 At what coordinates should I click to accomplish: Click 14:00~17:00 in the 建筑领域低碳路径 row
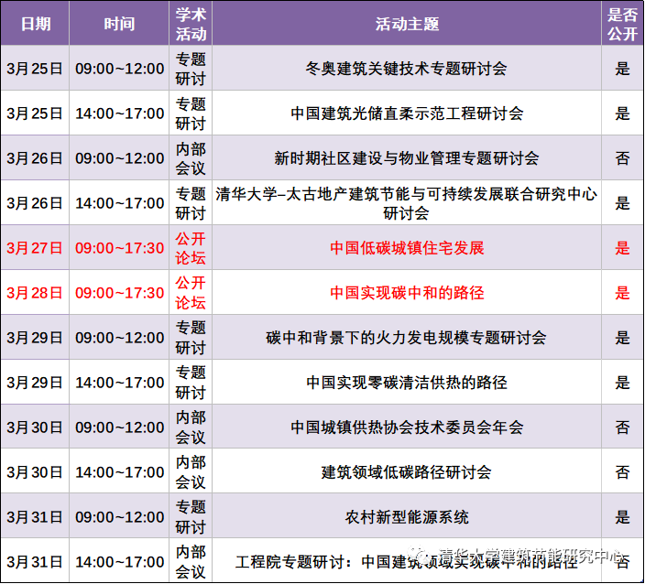coord(119,471)
